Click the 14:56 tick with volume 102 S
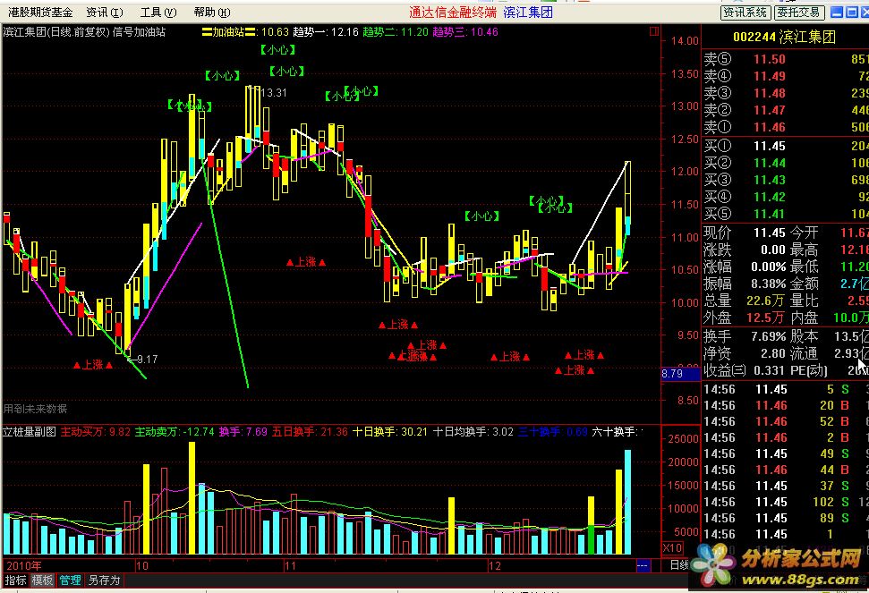This screenshot has height=593, width=869. tap(785, 502)
